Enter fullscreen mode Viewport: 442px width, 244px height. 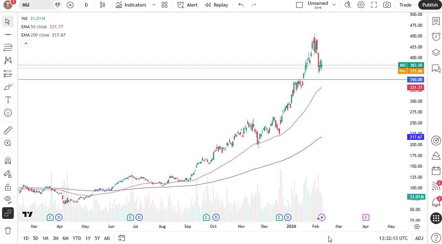point(374,5)
